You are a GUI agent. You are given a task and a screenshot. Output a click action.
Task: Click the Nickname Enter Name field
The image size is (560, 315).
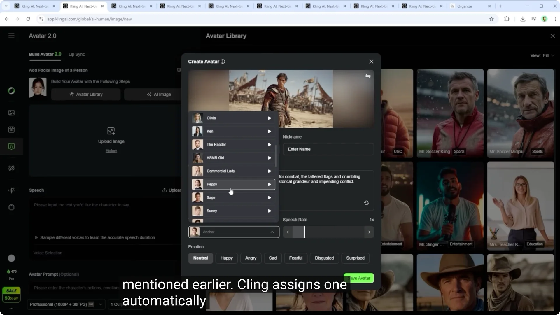coord(328,149)
